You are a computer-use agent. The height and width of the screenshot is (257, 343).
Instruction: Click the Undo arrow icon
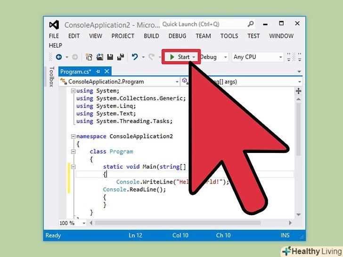[135, 57]
